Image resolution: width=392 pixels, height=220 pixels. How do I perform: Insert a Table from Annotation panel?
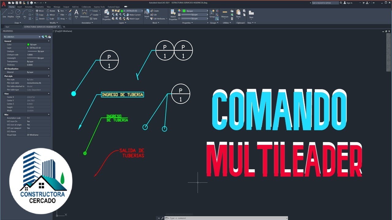94,19
